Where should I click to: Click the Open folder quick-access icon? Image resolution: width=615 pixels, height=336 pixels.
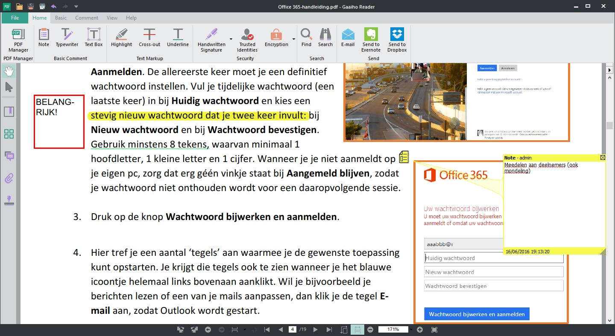pyautogui.click(x=19, y=6)
